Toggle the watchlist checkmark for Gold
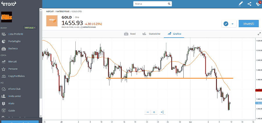 click(225, 24)
